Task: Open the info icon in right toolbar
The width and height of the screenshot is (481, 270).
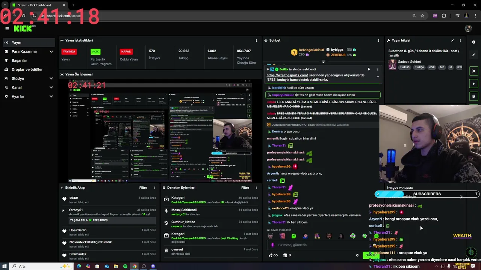Action: click(474, 42)
